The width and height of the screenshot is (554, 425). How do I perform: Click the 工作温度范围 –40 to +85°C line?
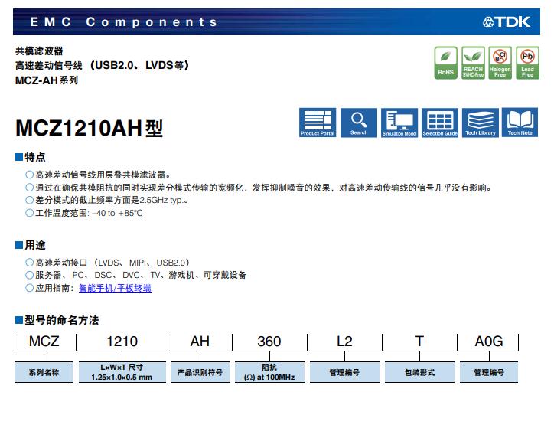point(84,213)
